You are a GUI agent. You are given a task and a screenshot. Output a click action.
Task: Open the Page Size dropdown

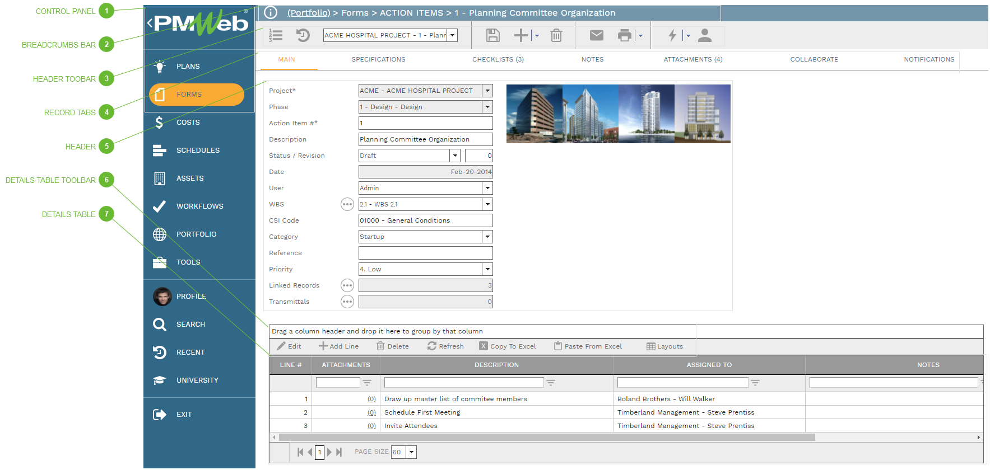coord(412,452)
